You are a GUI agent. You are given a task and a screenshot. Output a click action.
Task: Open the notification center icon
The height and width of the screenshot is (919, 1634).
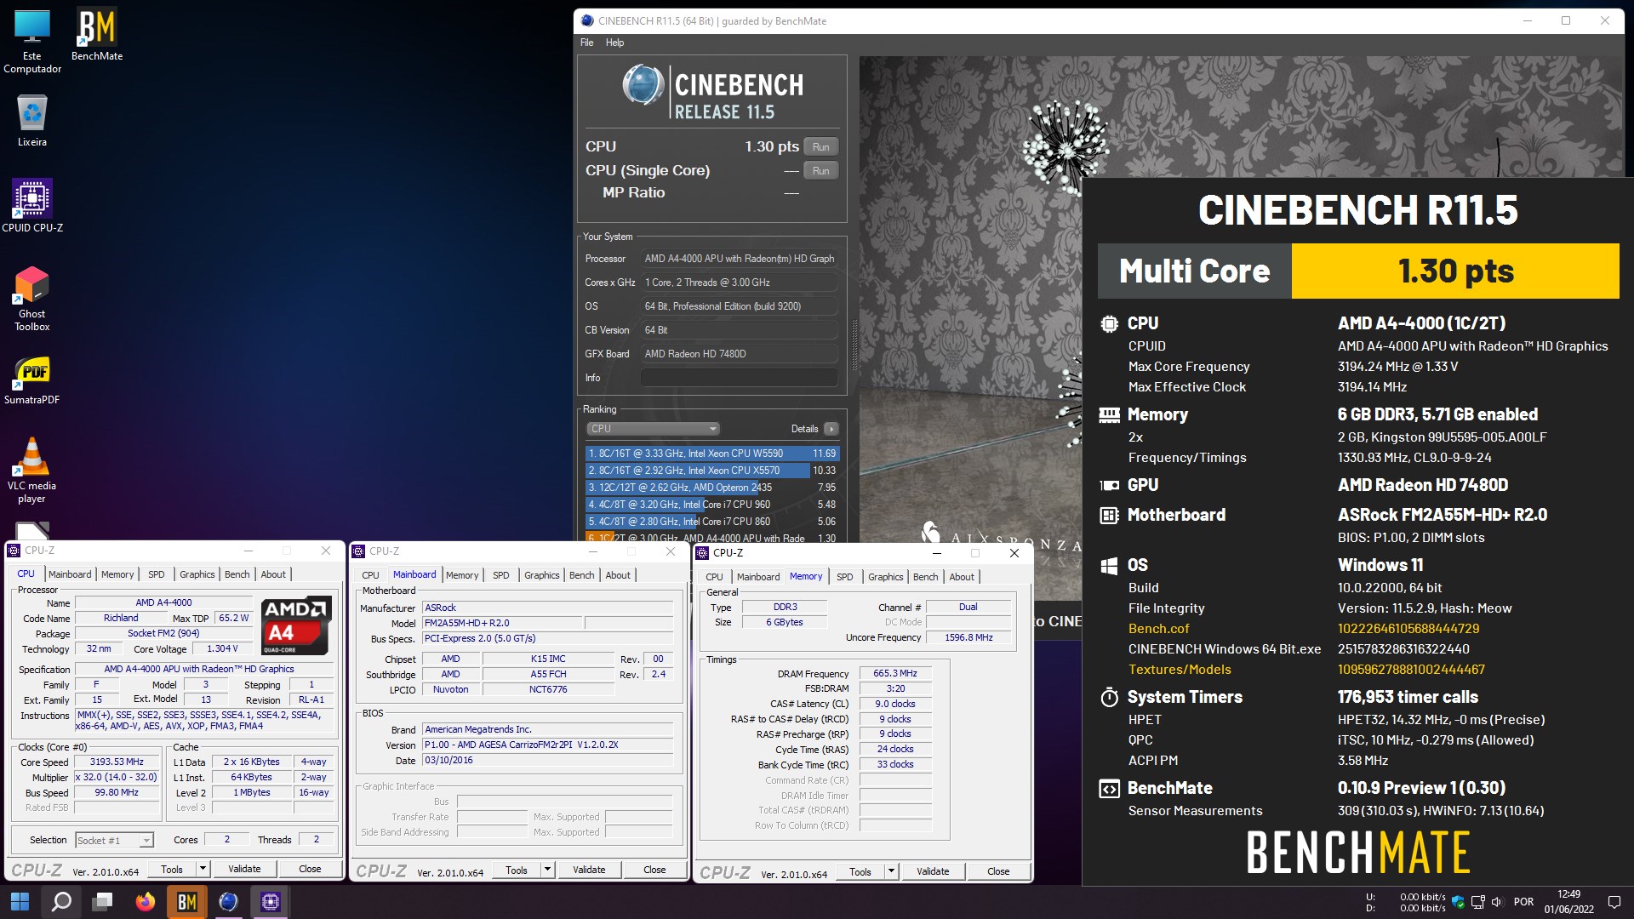pos(1614,902)
